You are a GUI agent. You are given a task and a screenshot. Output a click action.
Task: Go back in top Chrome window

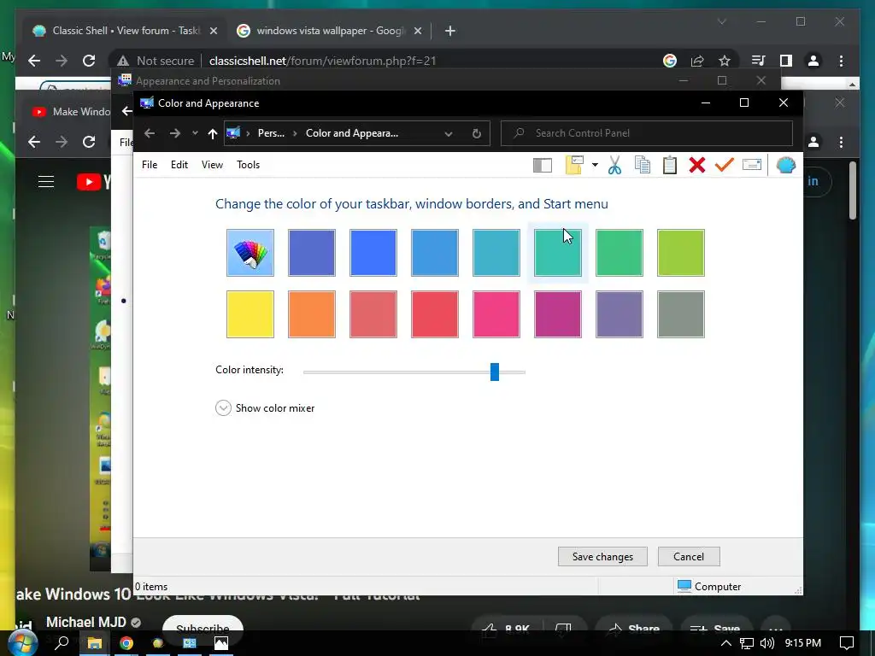(34, 61)
